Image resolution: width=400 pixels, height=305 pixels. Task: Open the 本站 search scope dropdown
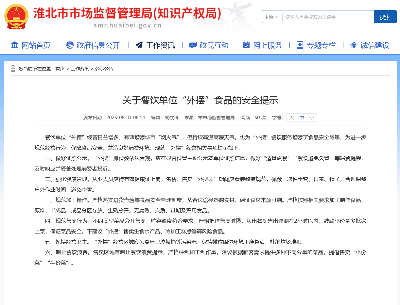click(271, 17)
